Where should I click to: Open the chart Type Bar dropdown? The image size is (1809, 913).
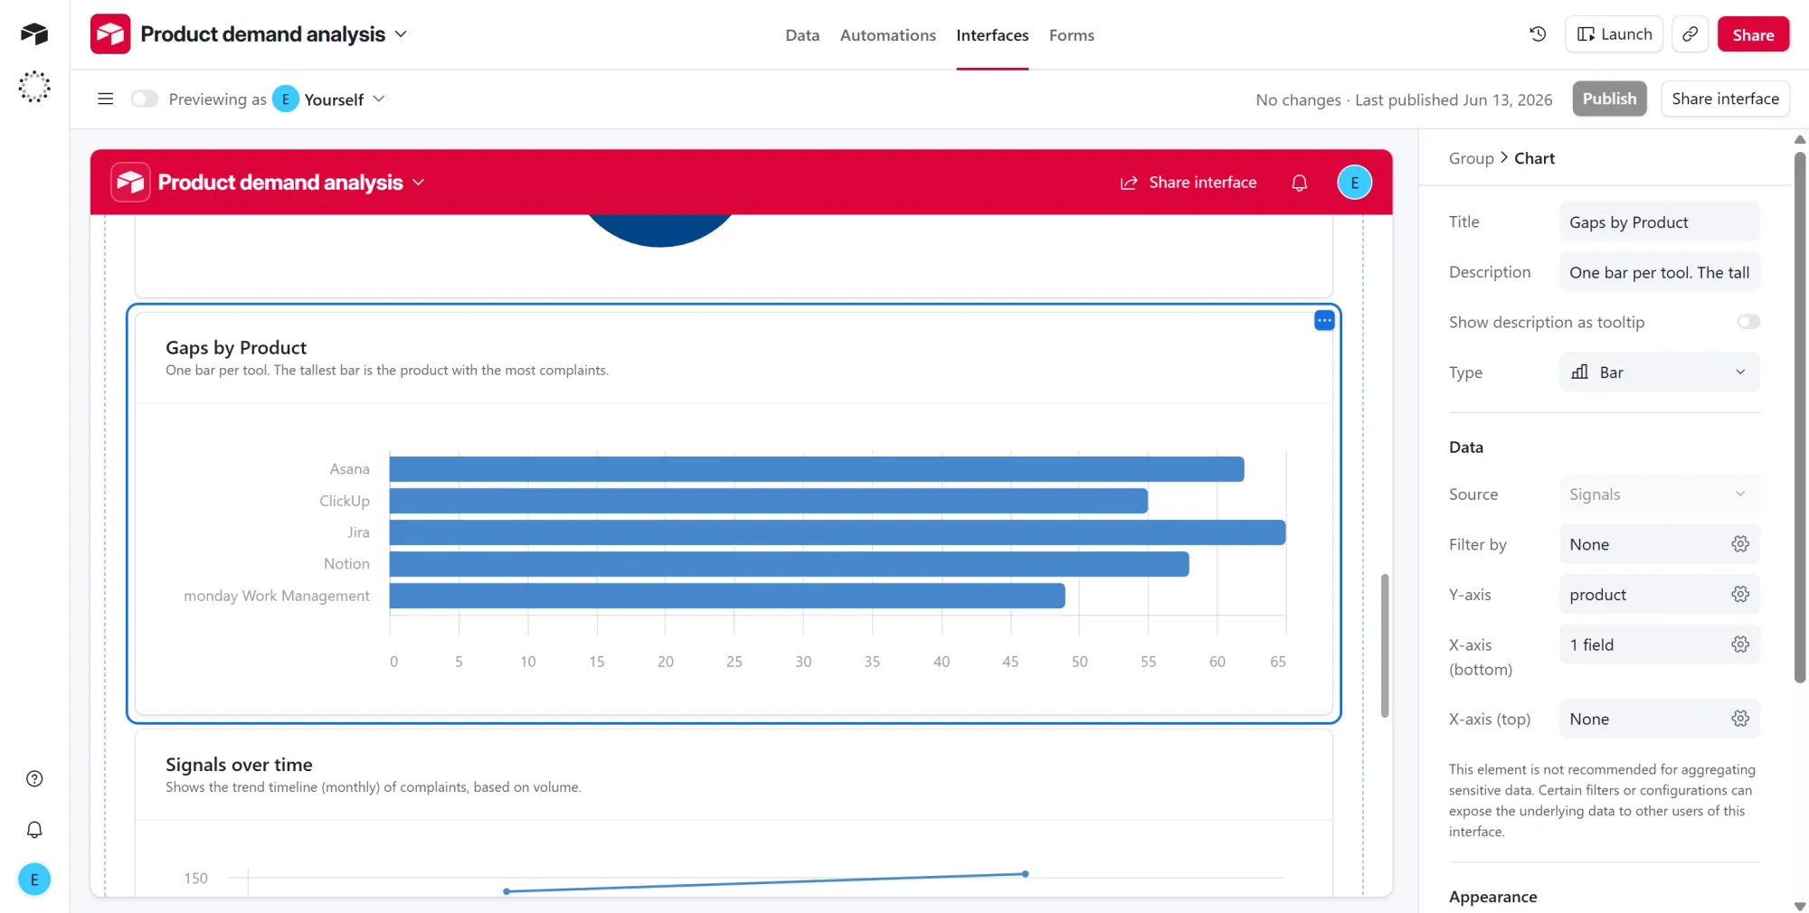pyautogui.click(x=1659, y=372)
